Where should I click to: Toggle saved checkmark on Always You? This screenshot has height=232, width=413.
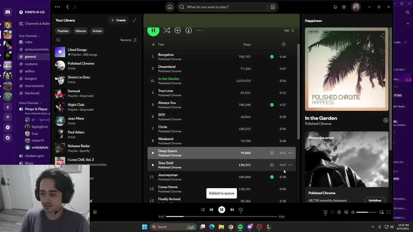[272, 105]
